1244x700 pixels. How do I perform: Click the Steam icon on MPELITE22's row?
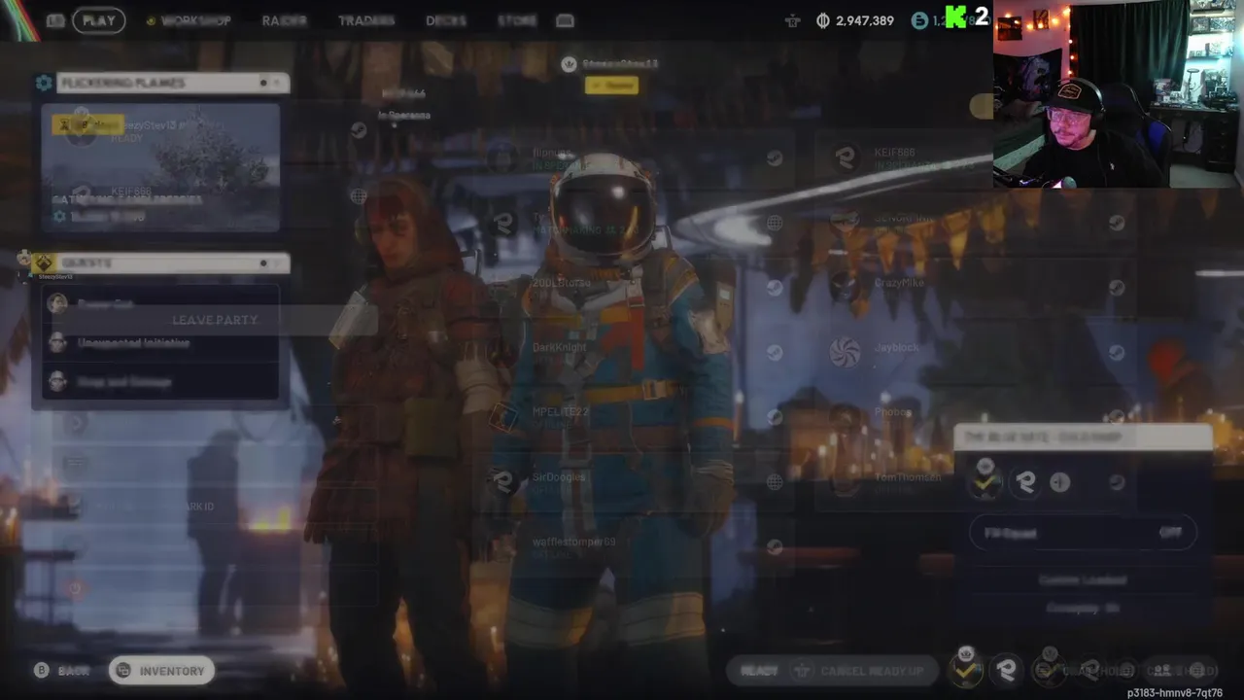tap(775, 417)
